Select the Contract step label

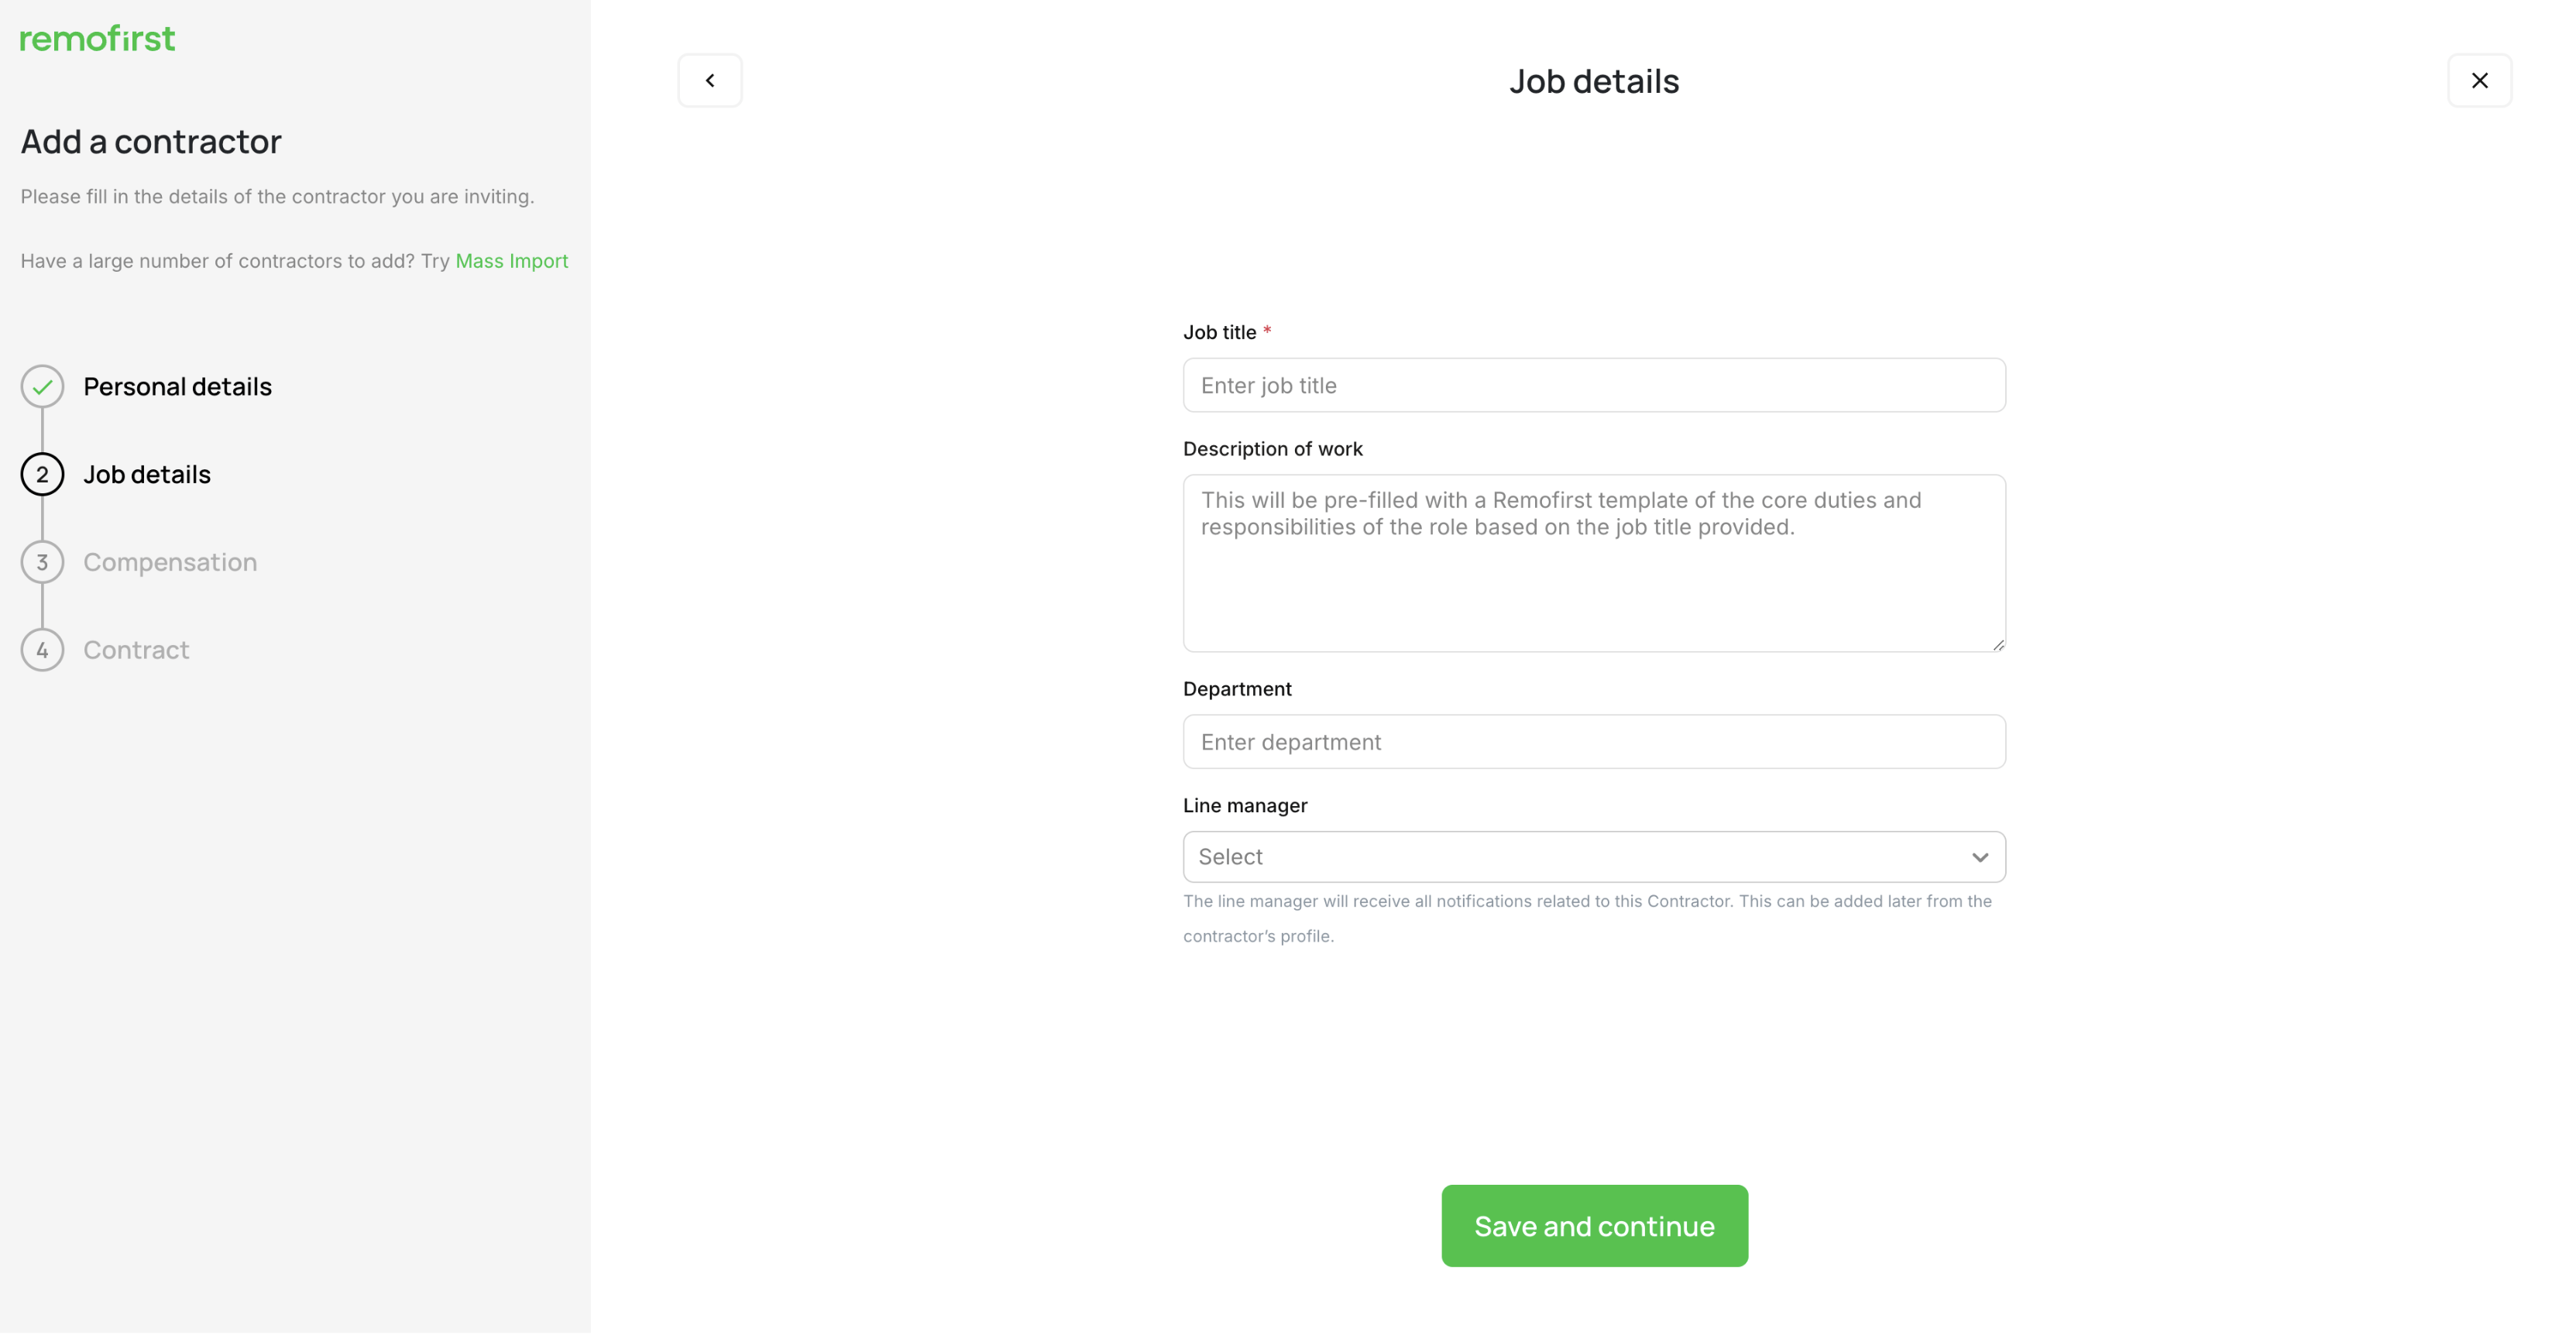136,650
